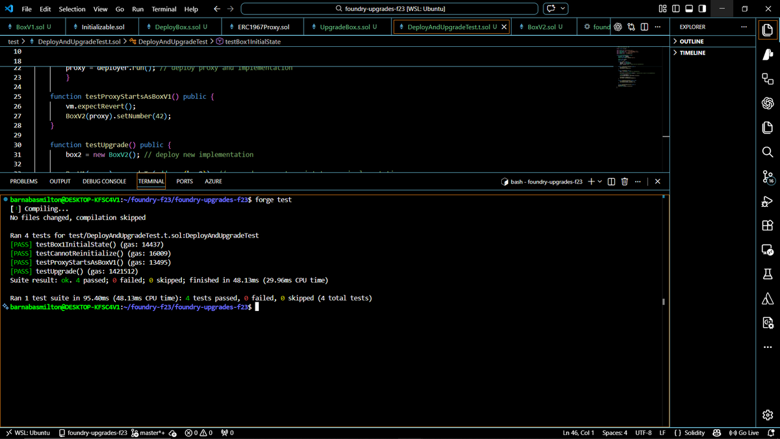Screen dimensions: 780x439
Task: Open more editor actions ellipsis
Action: [x=658, y=27]
